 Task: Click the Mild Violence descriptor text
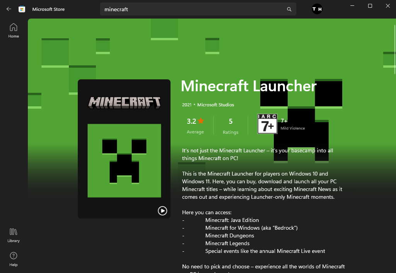pos(294,128)
